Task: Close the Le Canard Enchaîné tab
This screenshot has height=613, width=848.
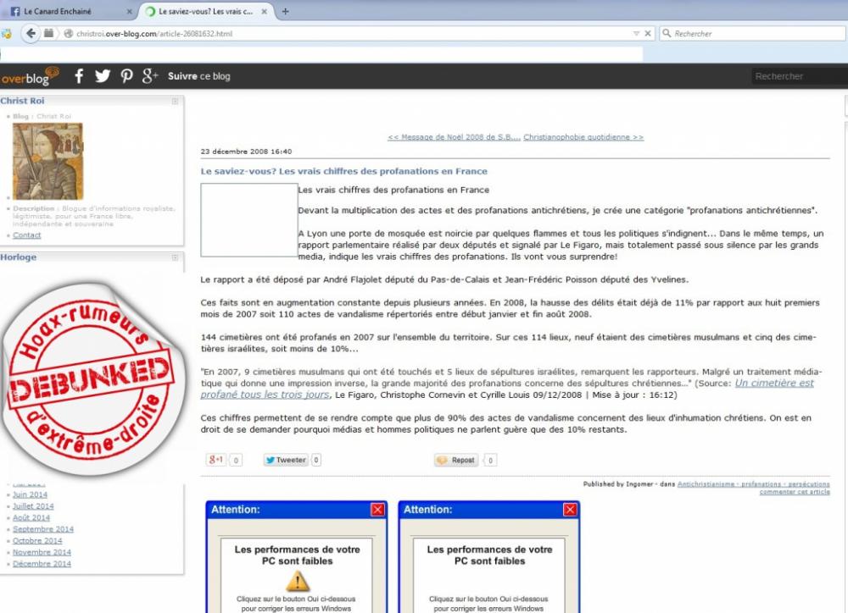Action: point(129,11)
